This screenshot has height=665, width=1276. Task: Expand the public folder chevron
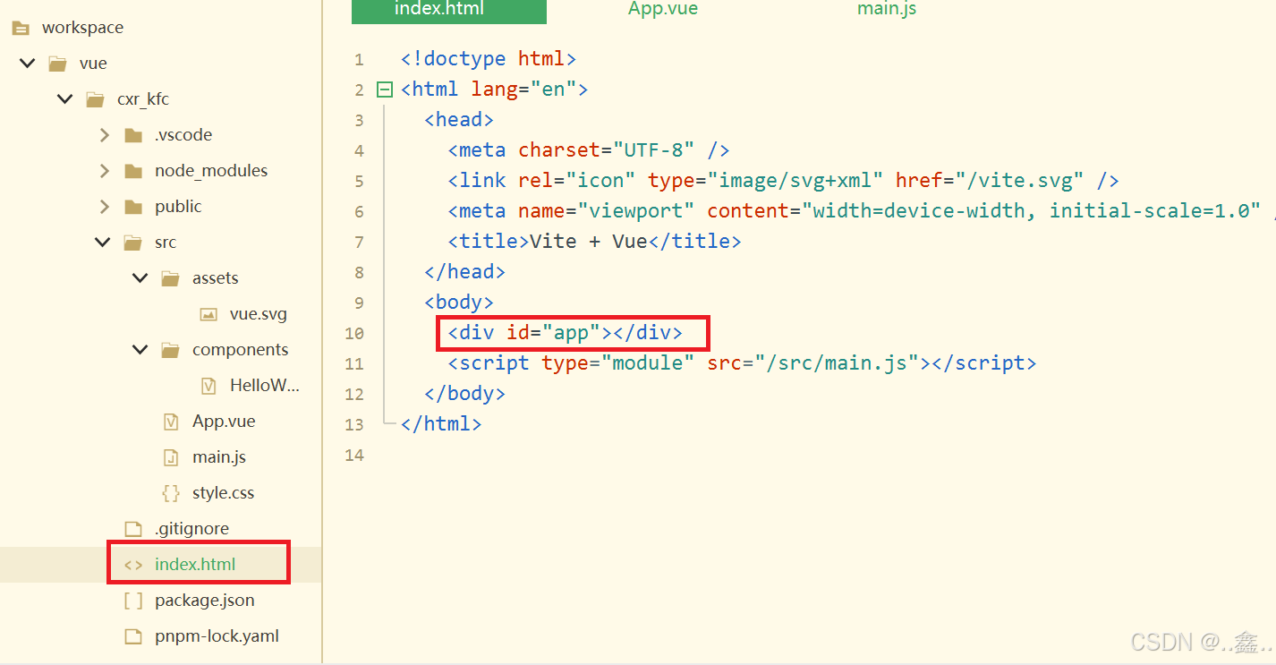tap(105, 207)
